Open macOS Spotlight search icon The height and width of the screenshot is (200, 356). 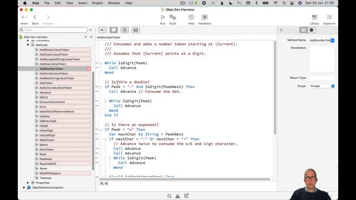[x=284, y=3]
